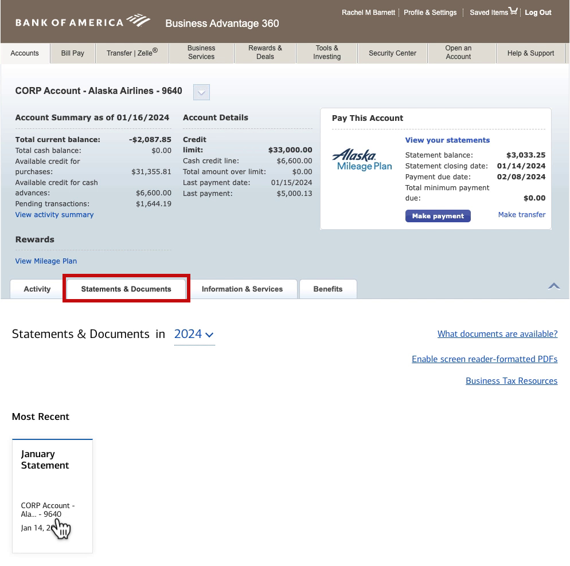This screenshot has width=570, height=566.
Task: Open the Saved Items cart icon
Action: point(513,11)
